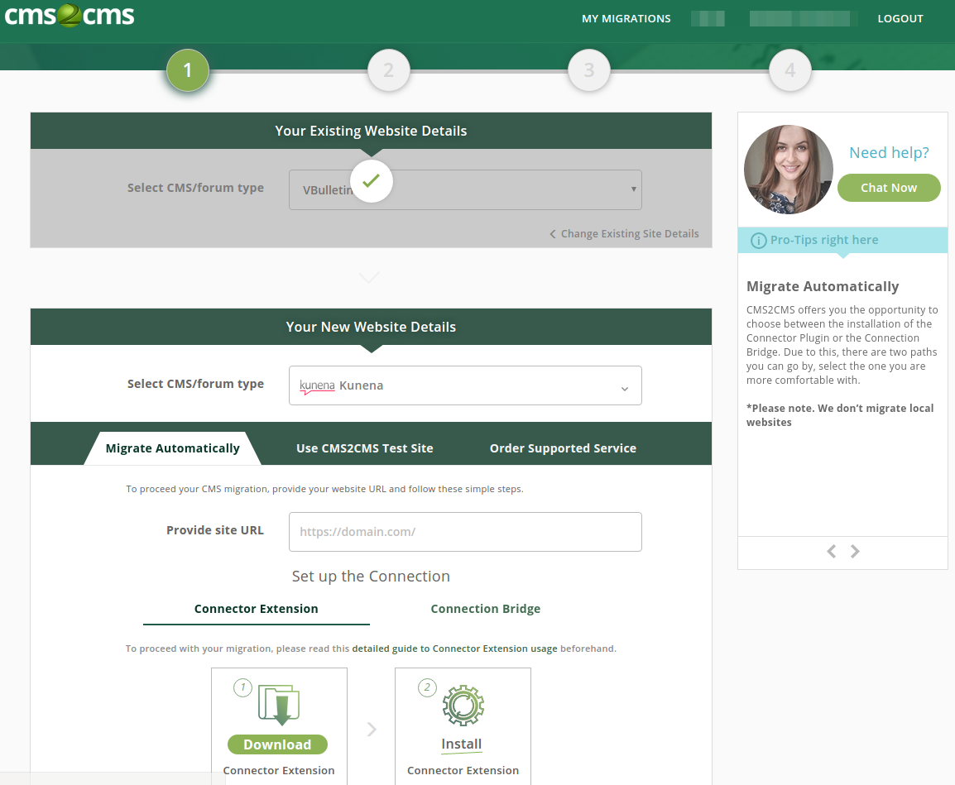This screenshot has width=955, height=785.
Task: Show next pro-tip arrow
Action: [x=855, y=552]
